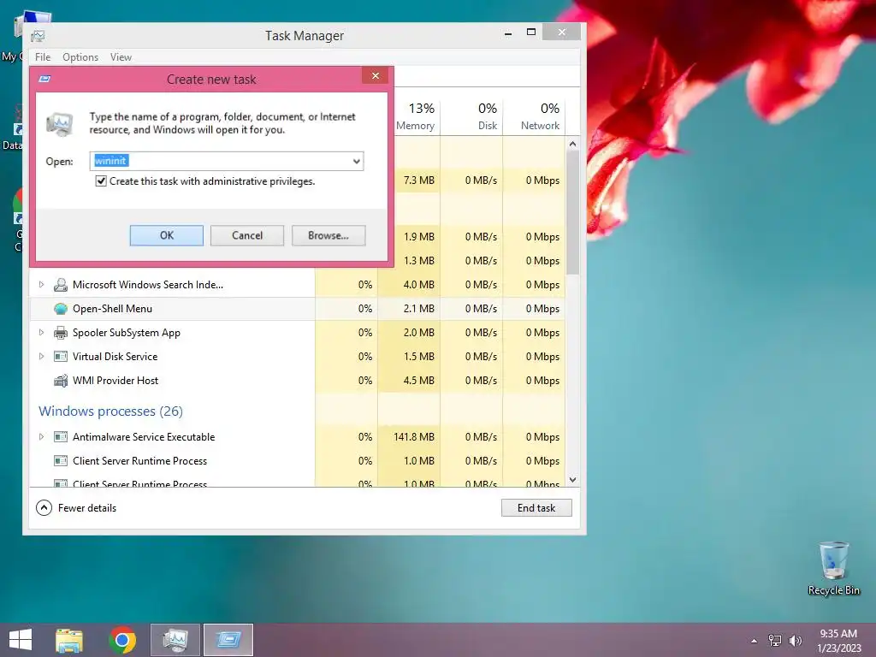This screenshot has width=876, height=657.
Task: Switch to the Task Manager taskbar button
Action: coord(175,640)
